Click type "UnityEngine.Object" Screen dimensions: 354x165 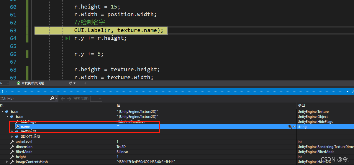(313, 117)
